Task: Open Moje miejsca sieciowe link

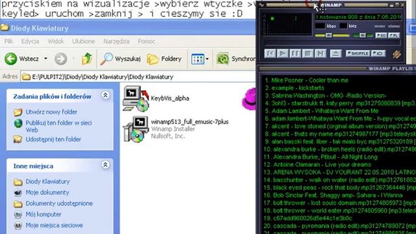Action: point(54,226)
